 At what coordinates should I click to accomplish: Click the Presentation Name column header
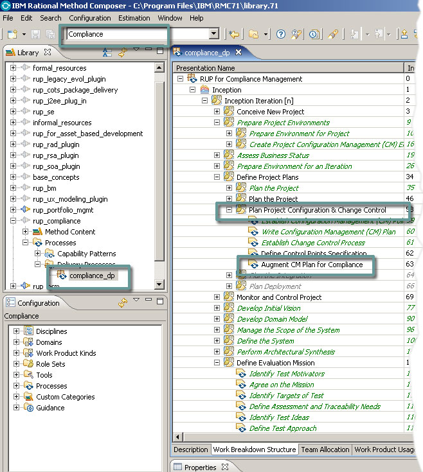289,68
